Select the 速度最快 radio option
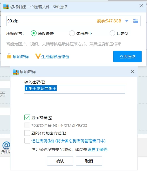This screenshot has width=147, height=171. coord(33,33)
